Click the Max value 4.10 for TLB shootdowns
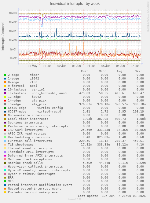This screenshot has height=203, width=150. (x=140, y=145)
